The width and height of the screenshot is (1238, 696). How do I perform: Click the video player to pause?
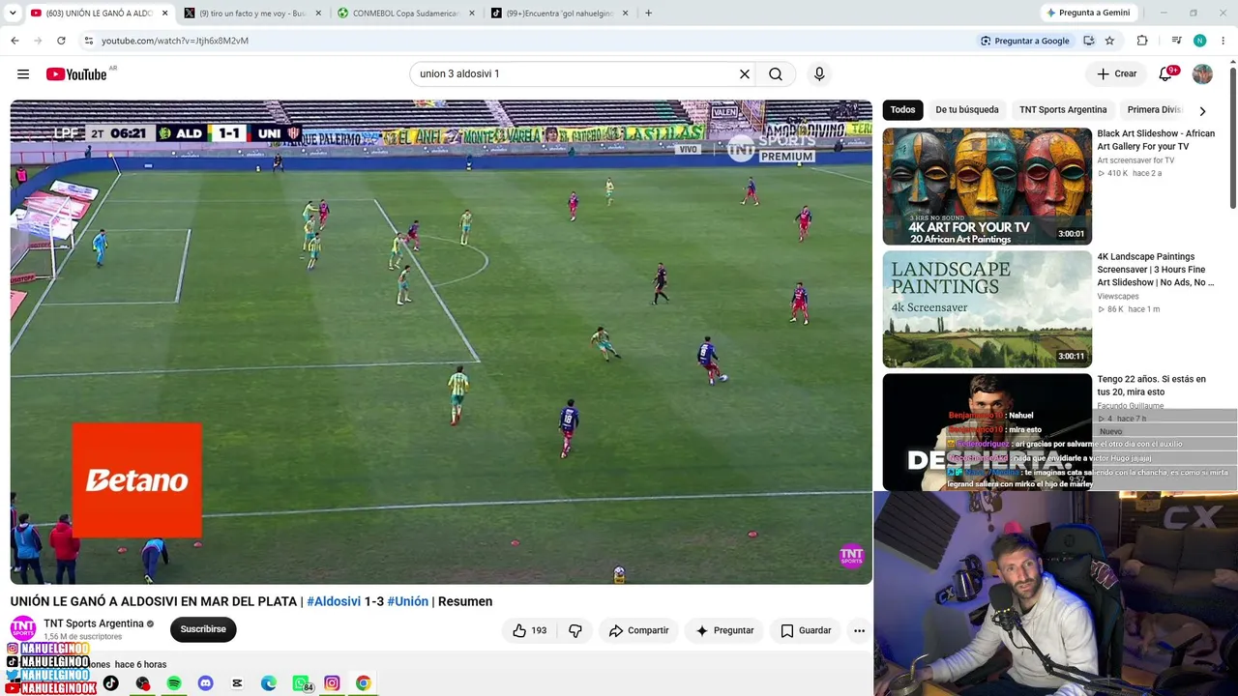click(441, 342)
